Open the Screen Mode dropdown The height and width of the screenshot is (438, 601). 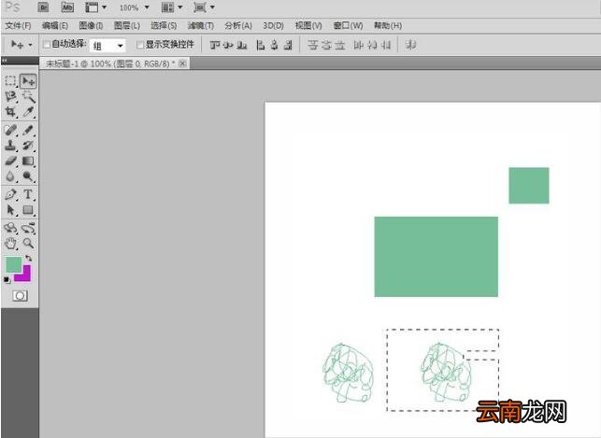[204, 7]
